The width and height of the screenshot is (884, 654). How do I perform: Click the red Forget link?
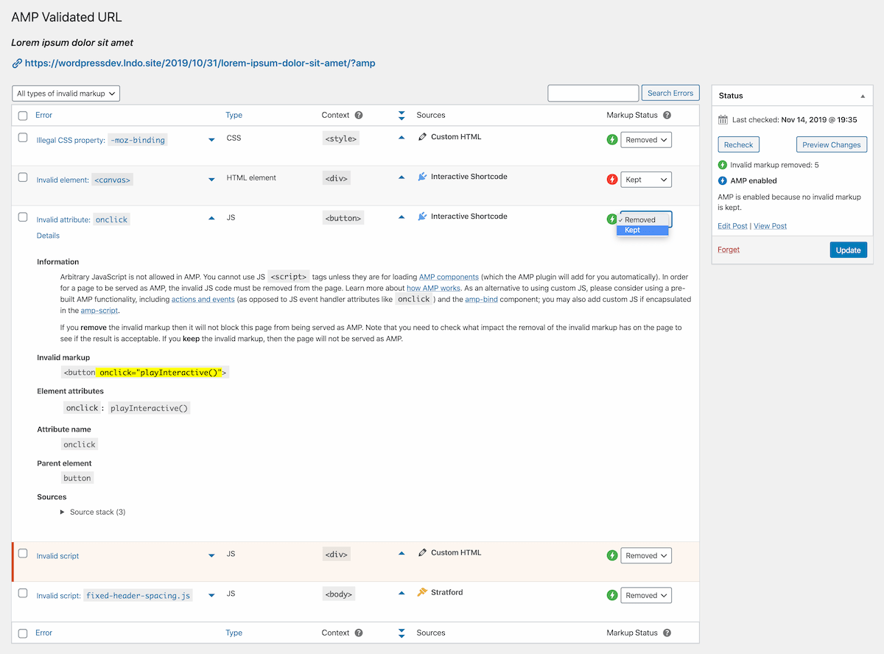pos(729,250)
